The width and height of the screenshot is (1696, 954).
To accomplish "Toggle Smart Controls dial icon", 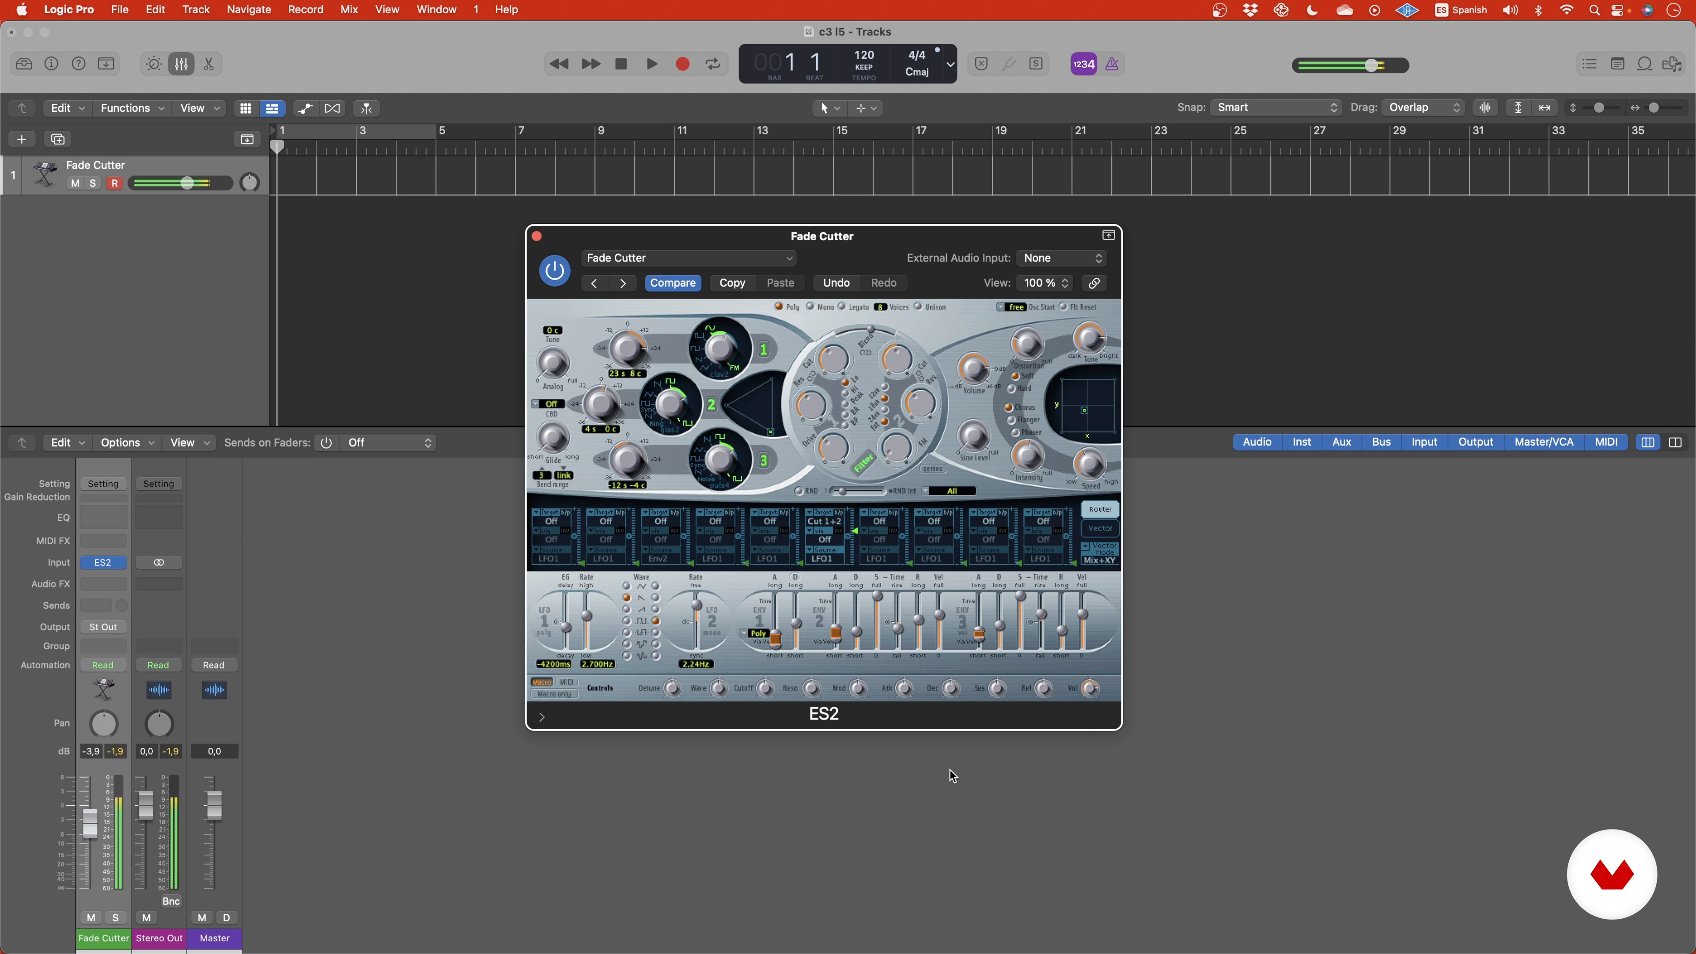I will point(153,64).
